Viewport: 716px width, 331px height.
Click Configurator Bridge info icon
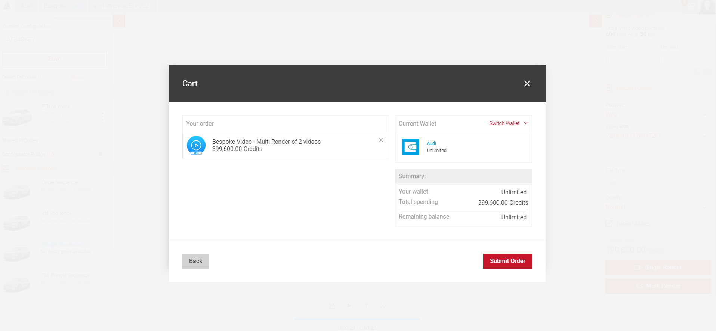[52, 154]
